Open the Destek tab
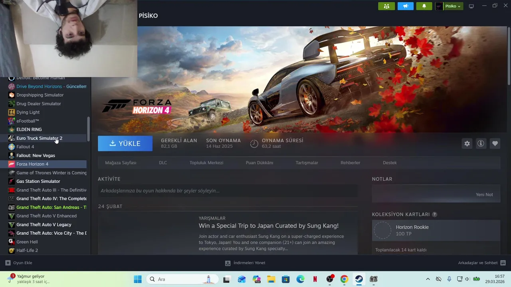 pyautogui.click(x=390, y=163)
